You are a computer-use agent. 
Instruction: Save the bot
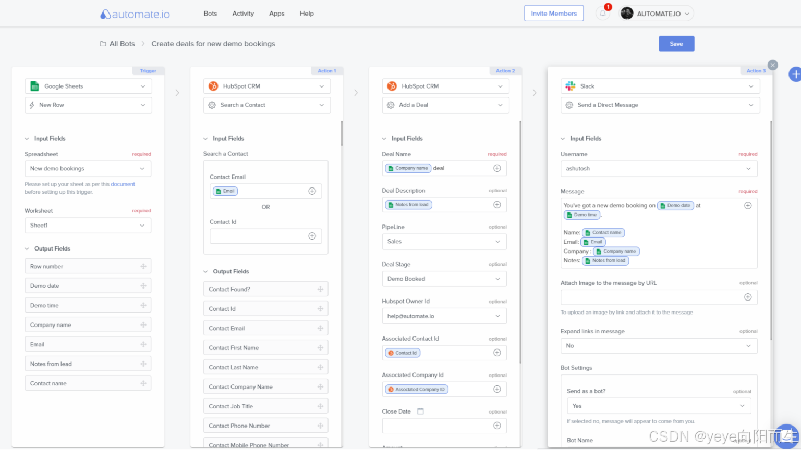click(x=676, y=44)
